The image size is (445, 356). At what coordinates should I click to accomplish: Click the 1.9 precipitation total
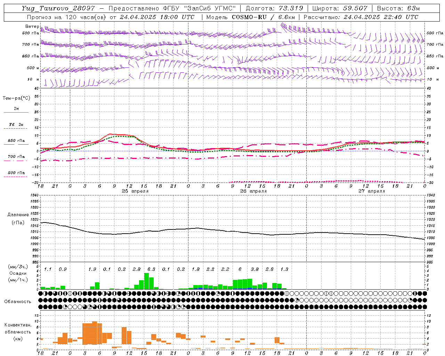(x=92, y=269)
